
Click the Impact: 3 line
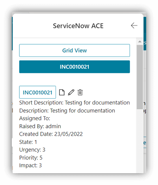(30, 165)
